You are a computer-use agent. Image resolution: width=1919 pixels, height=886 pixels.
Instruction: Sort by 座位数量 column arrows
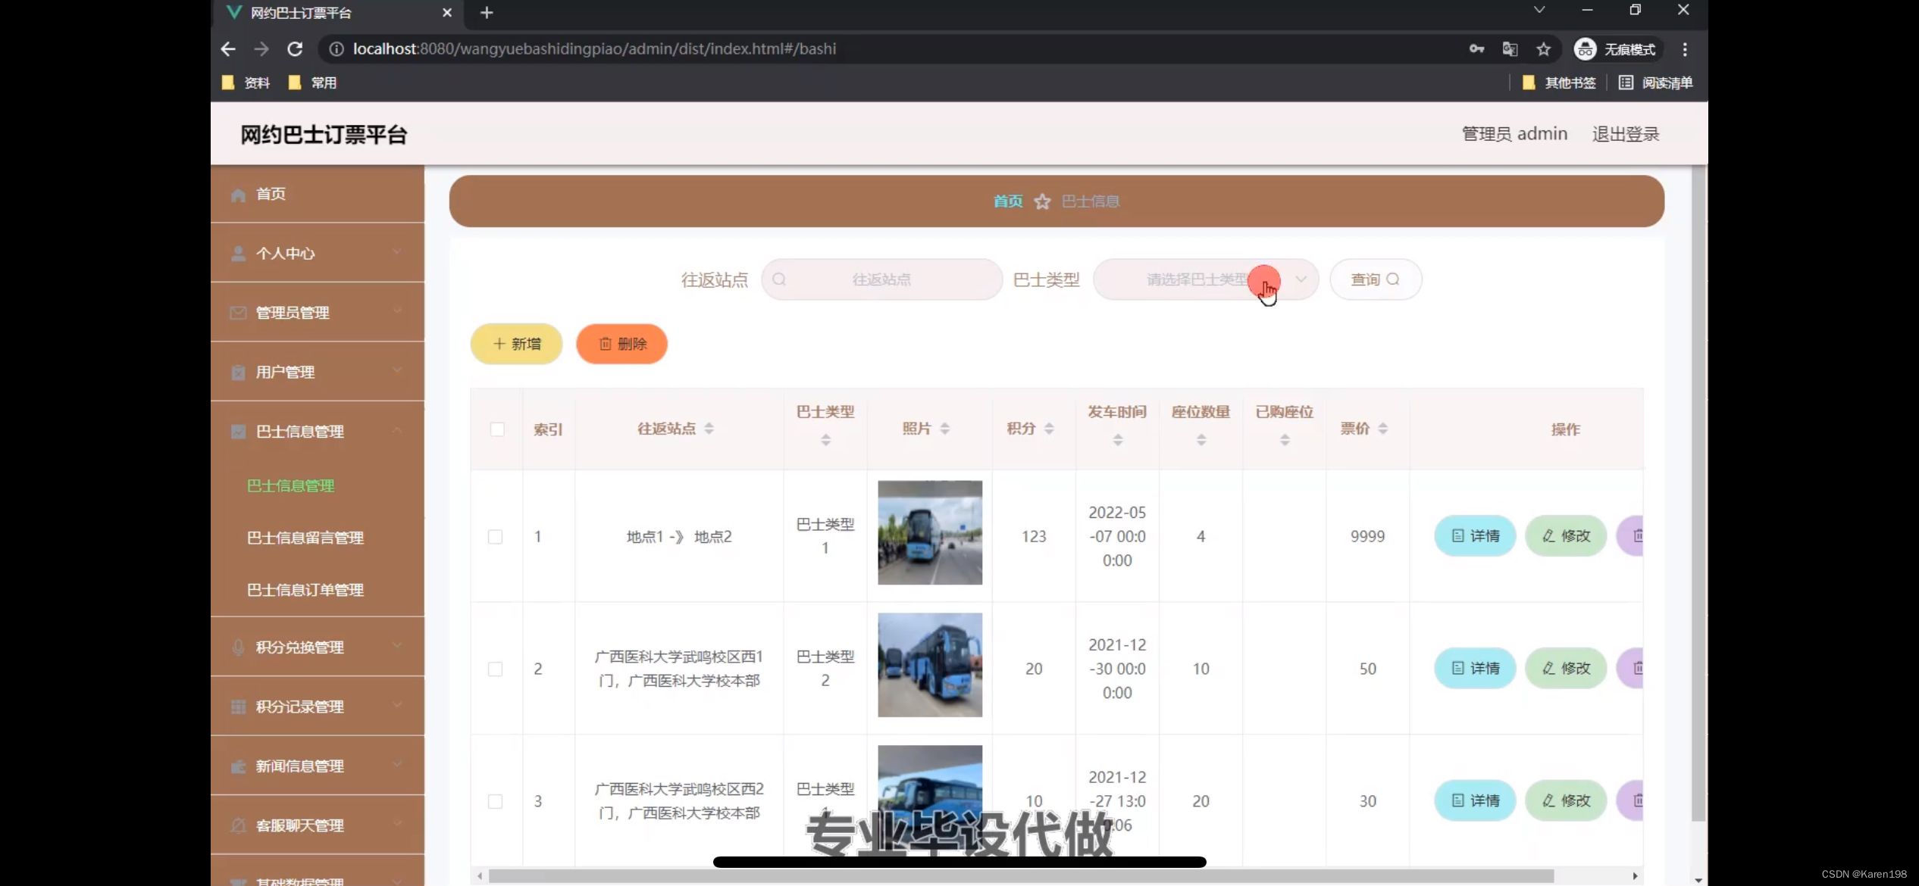pos(1201,440)
